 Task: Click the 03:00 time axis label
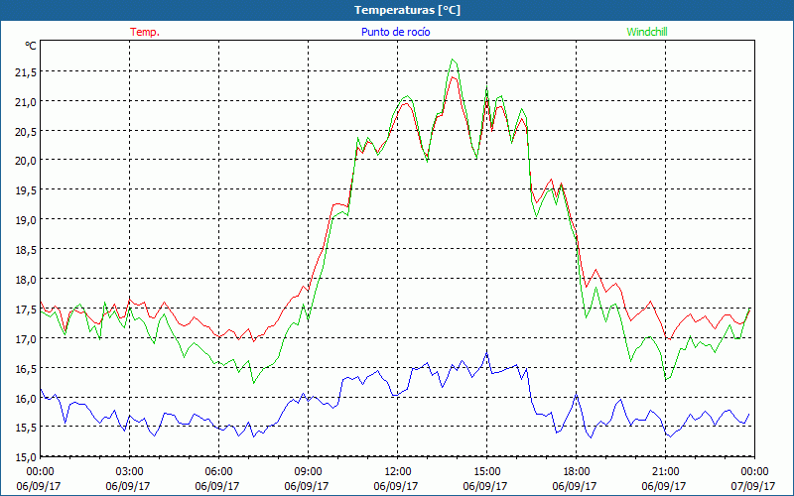(130, 471)
